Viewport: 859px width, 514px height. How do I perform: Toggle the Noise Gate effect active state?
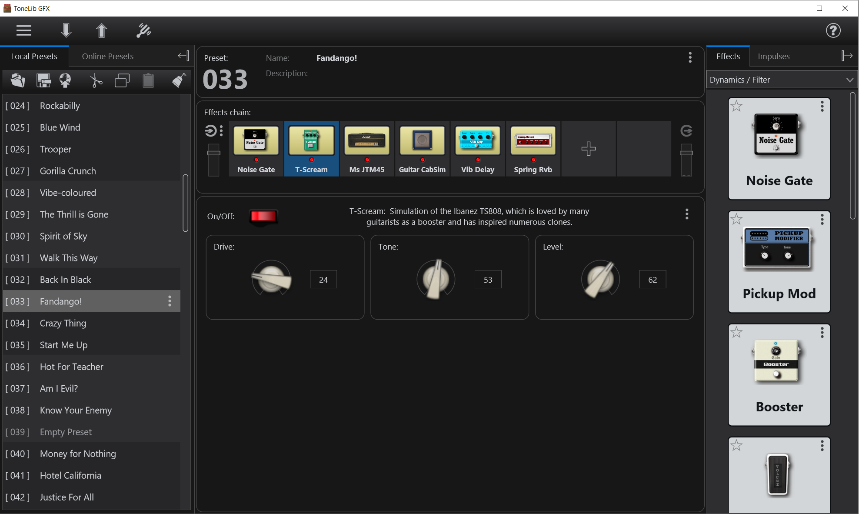(x=256, y=160)
